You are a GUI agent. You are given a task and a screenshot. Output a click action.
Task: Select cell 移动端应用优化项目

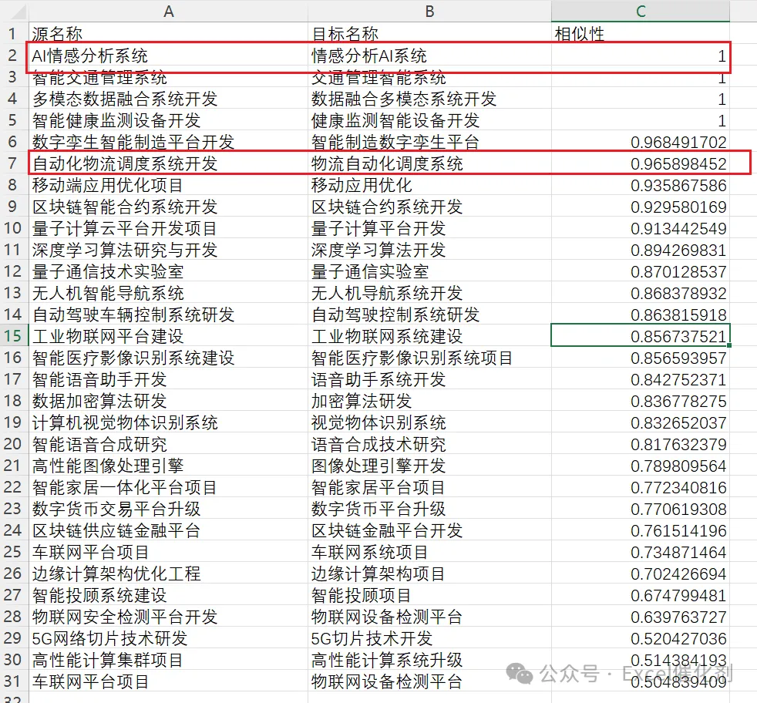point(169,185)
